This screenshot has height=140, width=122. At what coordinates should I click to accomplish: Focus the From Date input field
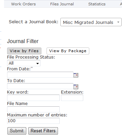click(x=40, y=75)
